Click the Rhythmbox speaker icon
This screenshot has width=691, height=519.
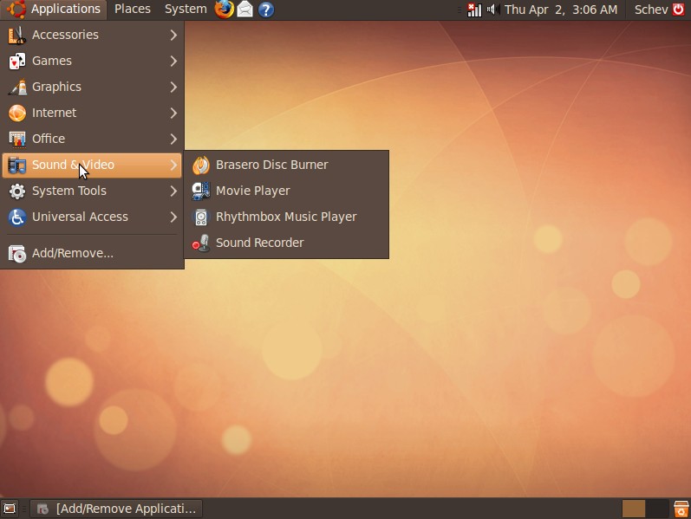pyautogui.click(x=201, y=217)
